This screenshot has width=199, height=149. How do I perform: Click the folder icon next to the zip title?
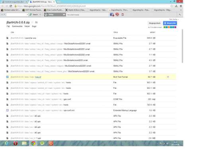pos(36,22)
